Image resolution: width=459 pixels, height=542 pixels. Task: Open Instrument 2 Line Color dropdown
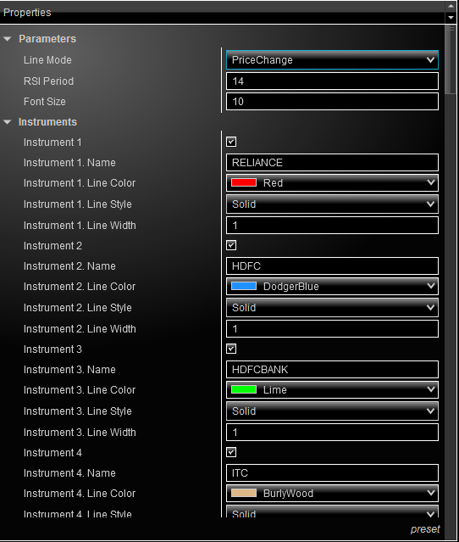click(332, 286)
